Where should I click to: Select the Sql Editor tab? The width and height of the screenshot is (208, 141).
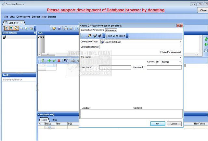coord(13,23)
